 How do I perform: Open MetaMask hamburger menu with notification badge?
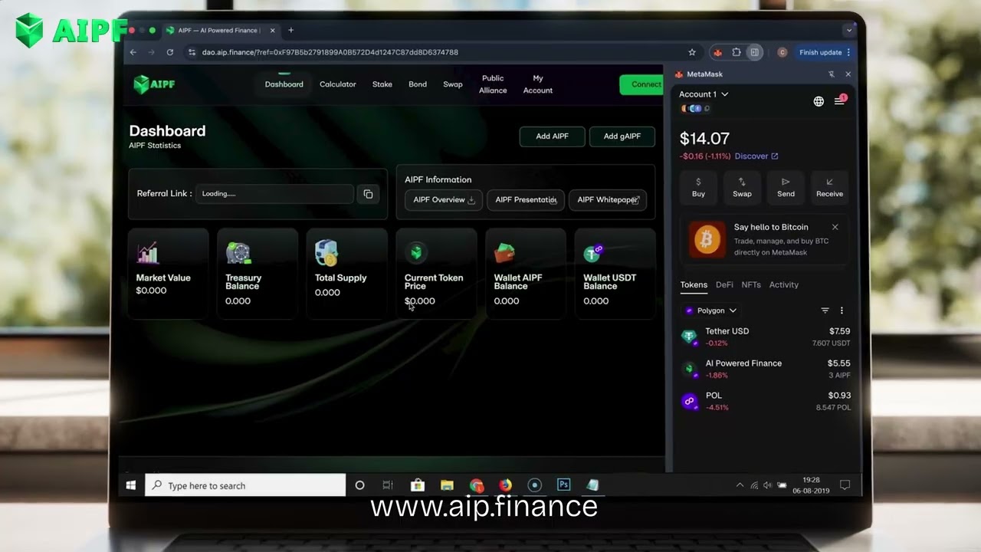(x=839, y=101)
